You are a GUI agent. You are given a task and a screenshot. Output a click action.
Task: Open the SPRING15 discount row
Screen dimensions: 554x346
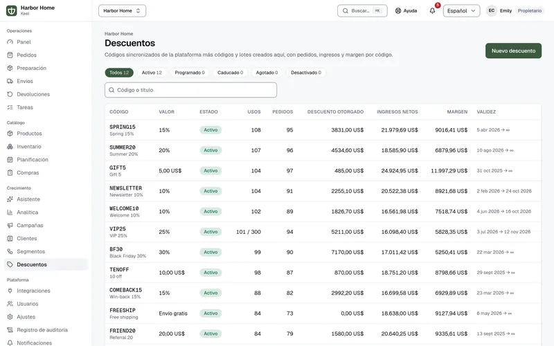pyautogui.click(x=323, y=130)
